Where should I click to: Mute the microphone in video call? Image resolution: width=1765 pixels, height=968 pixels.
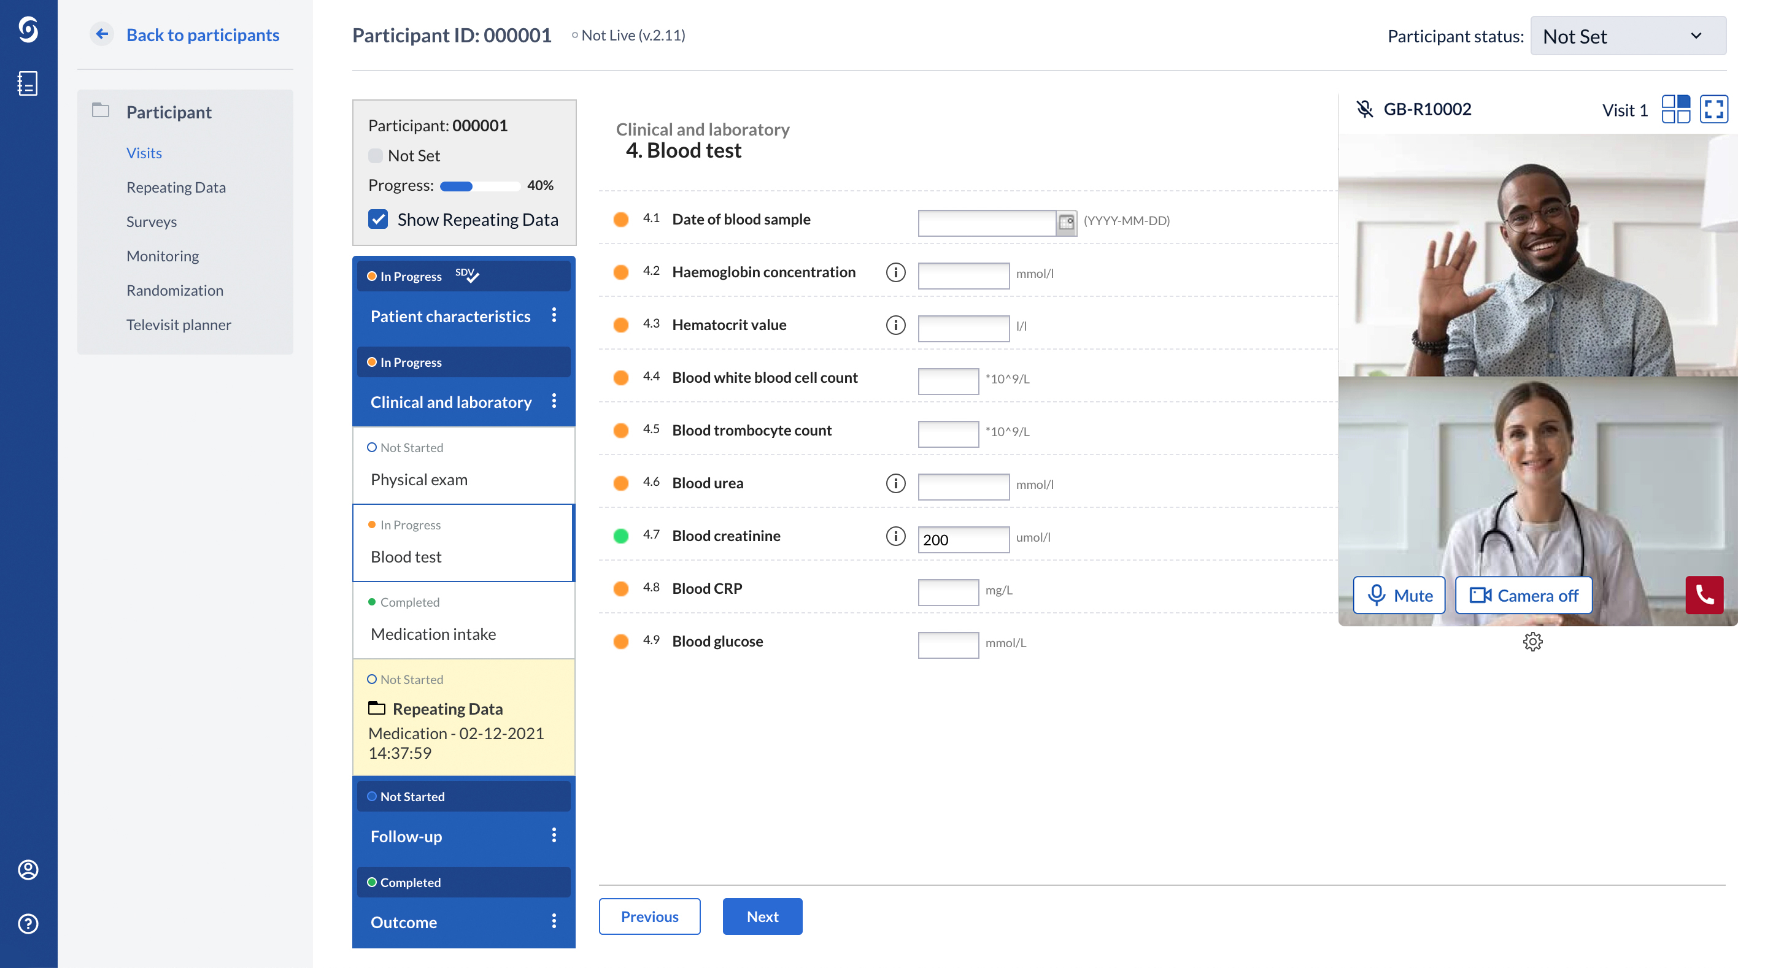pyautogui.click(x=1399, y=594)
